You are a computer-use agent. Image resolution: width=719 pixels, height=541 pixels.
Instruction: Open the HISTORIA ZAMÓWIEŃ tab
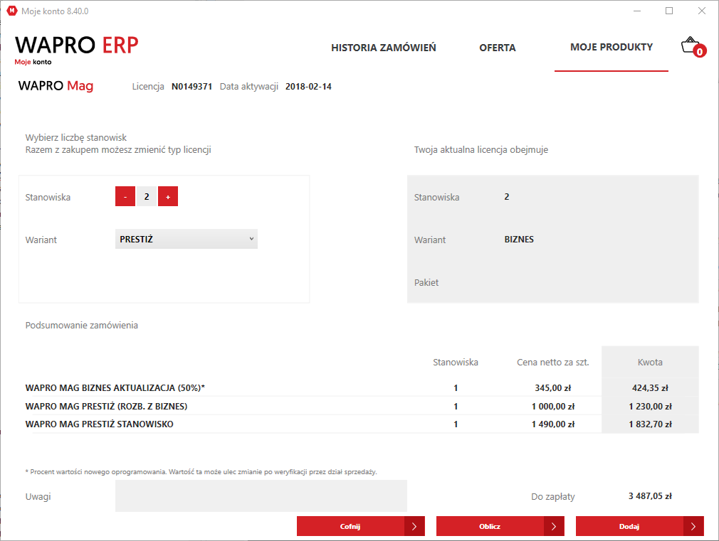tap(383, 48)
